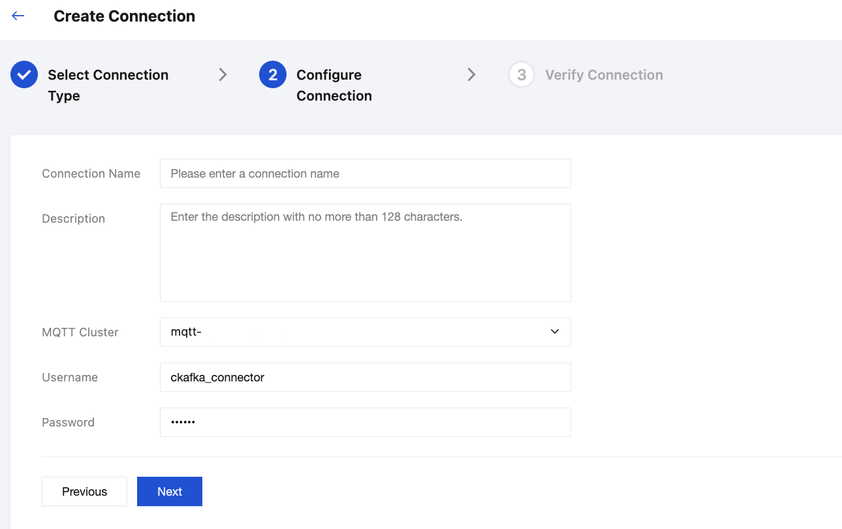Click the step 2 number circle
842x529 pixels.
pyautogui.click(x=273, y=75)
